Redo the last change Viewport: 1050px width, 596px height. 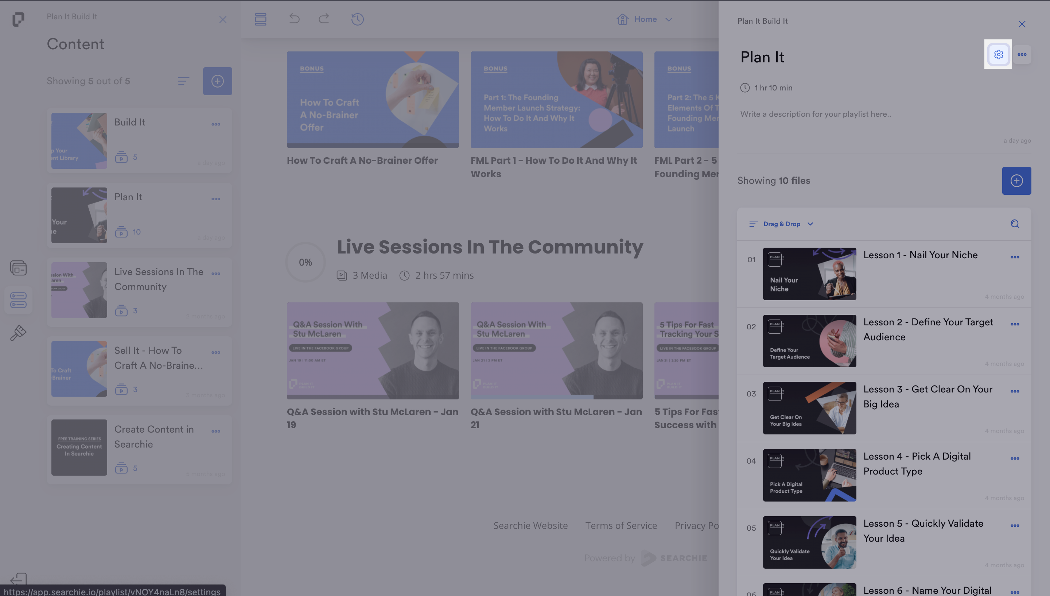coord(323,19)
